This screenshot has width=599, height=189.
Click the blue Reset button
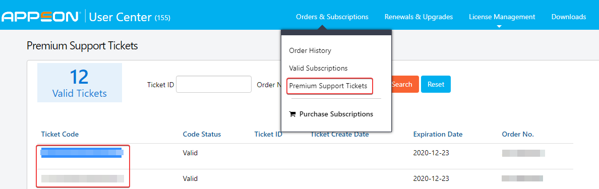tap(436, 84)
